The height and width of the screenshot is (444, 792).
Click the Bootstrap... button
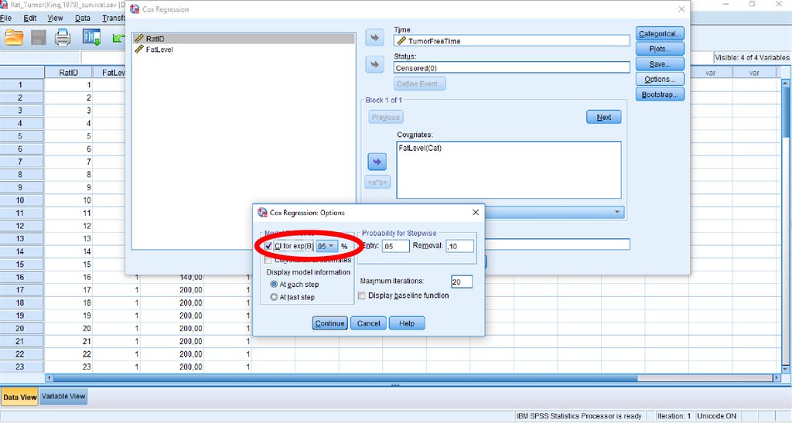click(660, 94)
